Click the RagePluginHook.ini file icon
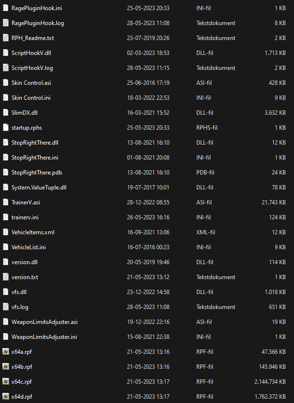The image size is (294, 403). pos(5,8)
